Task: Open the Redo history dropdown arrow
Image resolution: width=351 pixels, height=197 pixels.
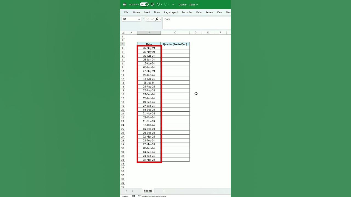Action: 169,4
